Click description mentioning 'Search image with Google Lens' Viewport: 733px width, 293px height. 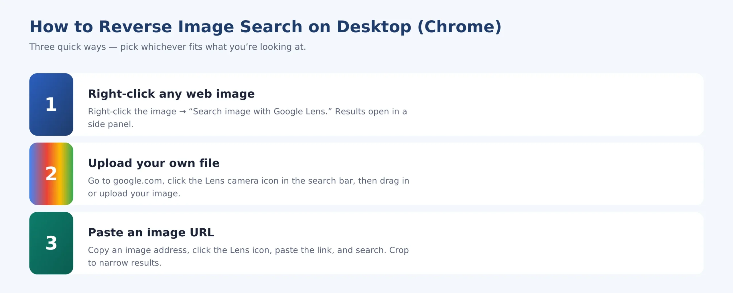point(247,118)
